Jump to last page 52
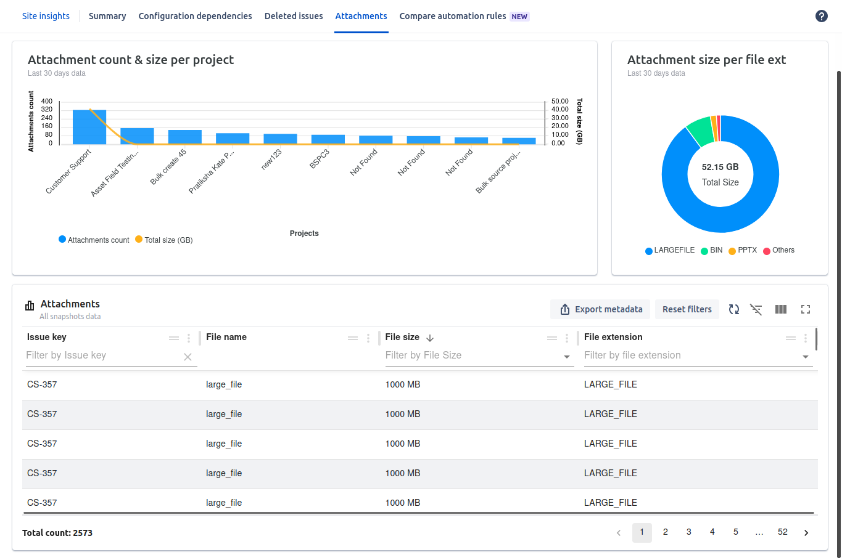The width and height of the screenshot is (842, 560). coord(783,532)
